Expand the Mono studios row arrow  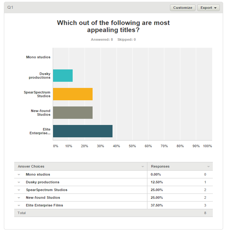pyautogui.click(x=19, y=175)
